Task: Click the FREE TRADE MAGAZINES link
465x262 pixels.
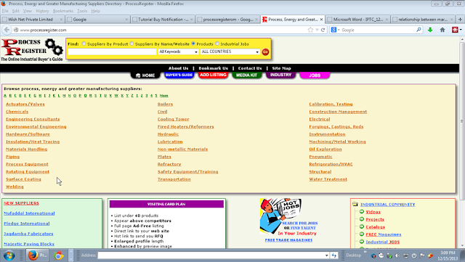Action: [x=288, y=240]
